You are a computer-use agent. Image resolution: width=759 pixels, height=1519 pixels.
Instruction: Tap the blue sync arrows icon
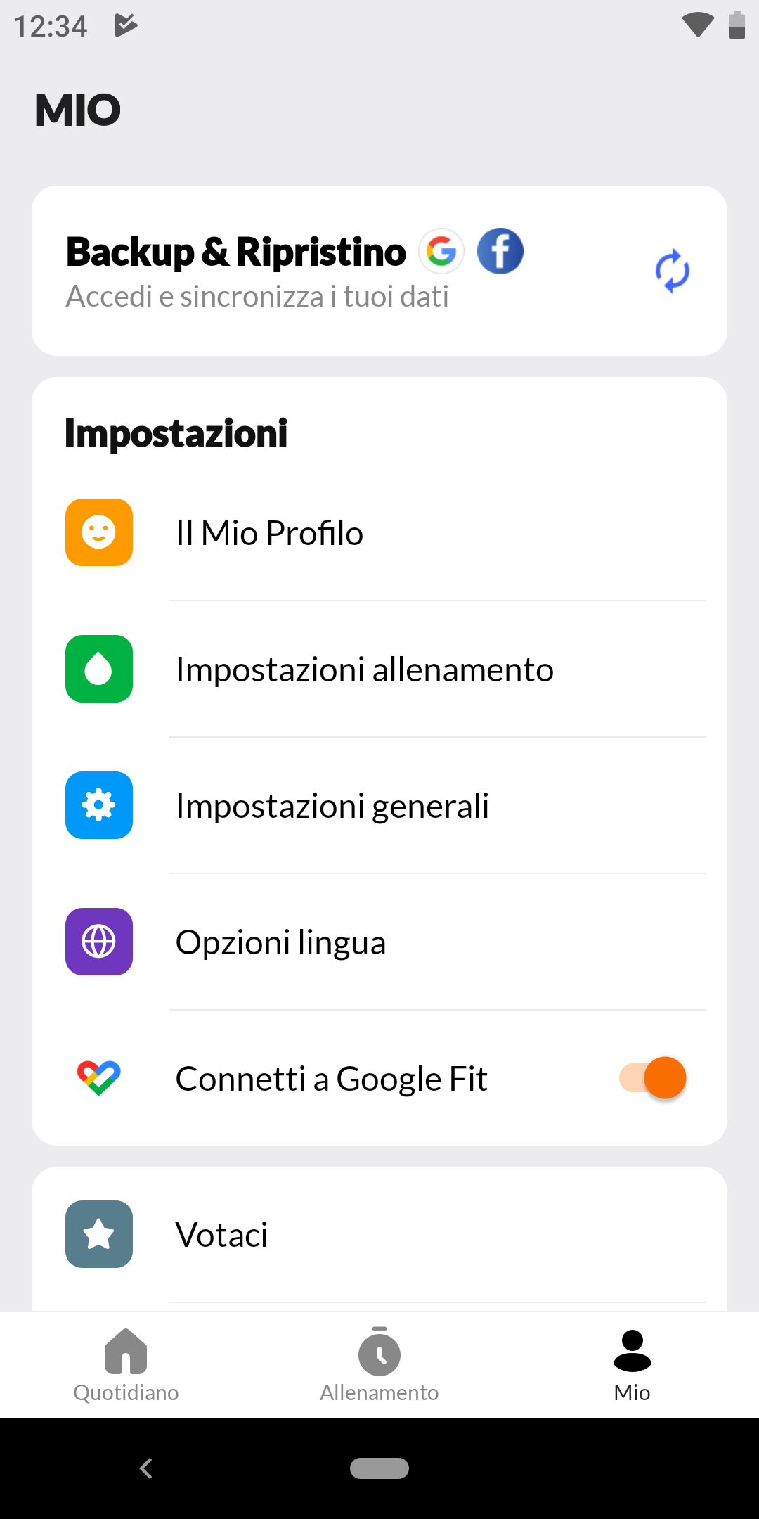(673, 271)
